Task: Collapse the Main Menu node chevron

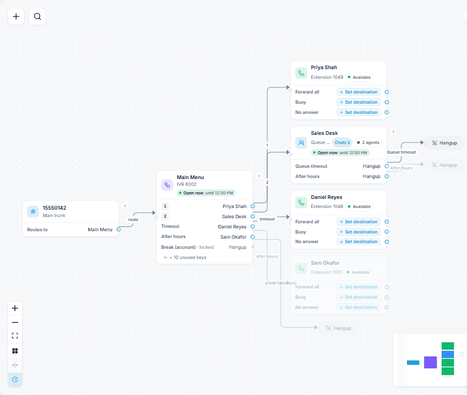Action: [259, 176]
